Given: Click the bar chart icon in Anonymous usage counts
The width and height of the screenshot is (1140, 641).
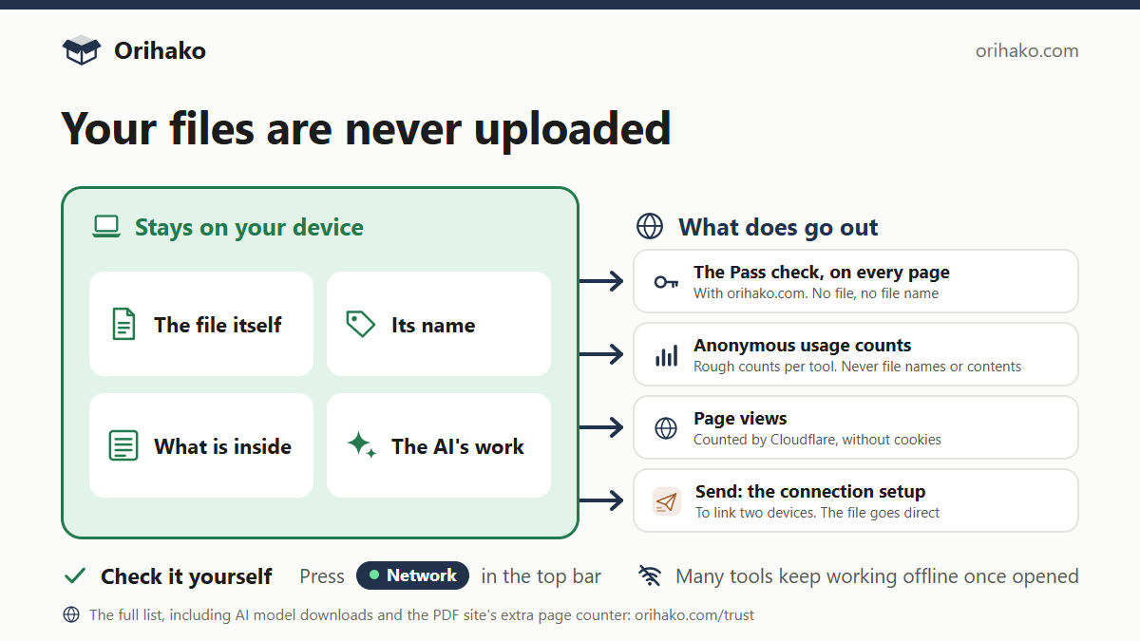Looking at the screenshot, I should coord(666,355).
